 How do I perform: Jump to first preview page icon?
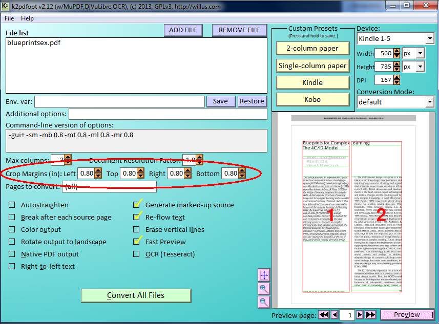point(324,315)
